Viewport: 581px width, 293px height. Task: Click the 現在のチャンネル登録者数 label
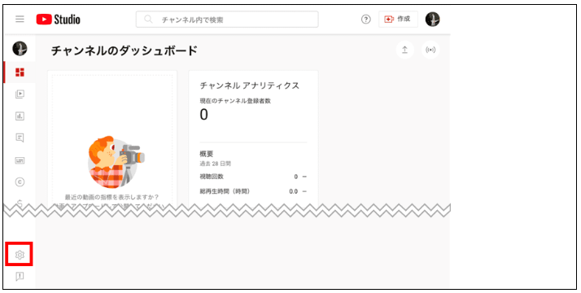coord(235,101)
